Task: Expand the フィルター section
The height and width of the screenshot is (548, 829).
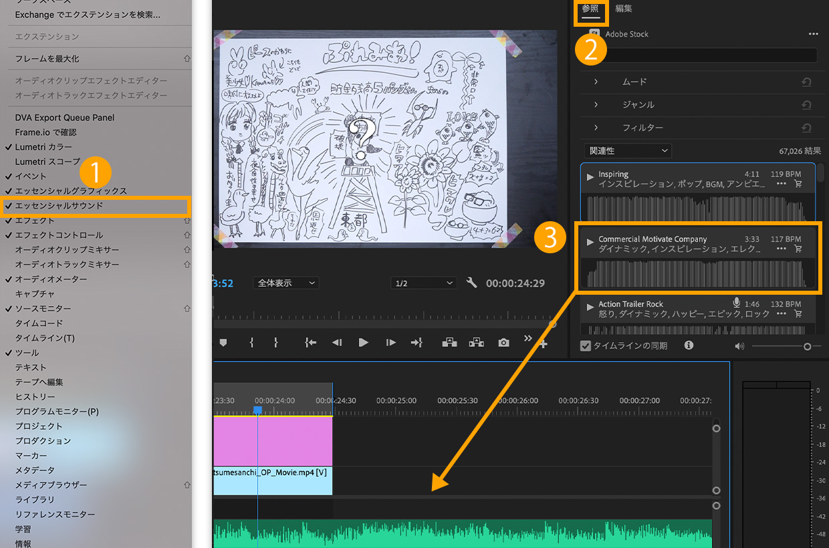Action: point(596,128)
